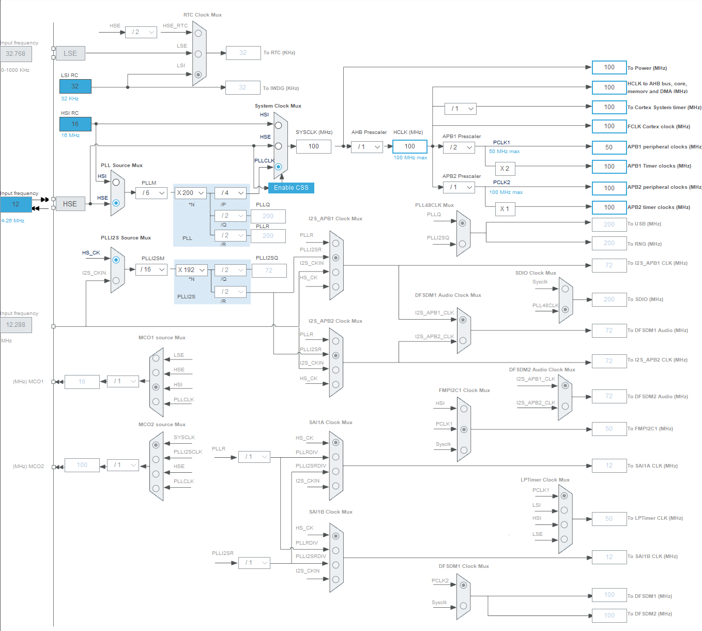Select PLLI2SCLK in MCO2 source Mux
This screenshot has height=631, width=702.
coord(156,459)
